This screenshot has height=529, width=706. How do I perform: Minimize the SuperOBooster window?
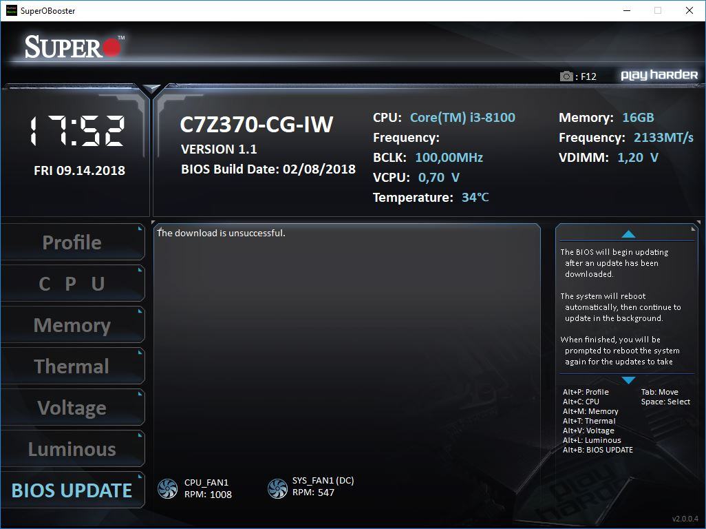pos(627,10)
